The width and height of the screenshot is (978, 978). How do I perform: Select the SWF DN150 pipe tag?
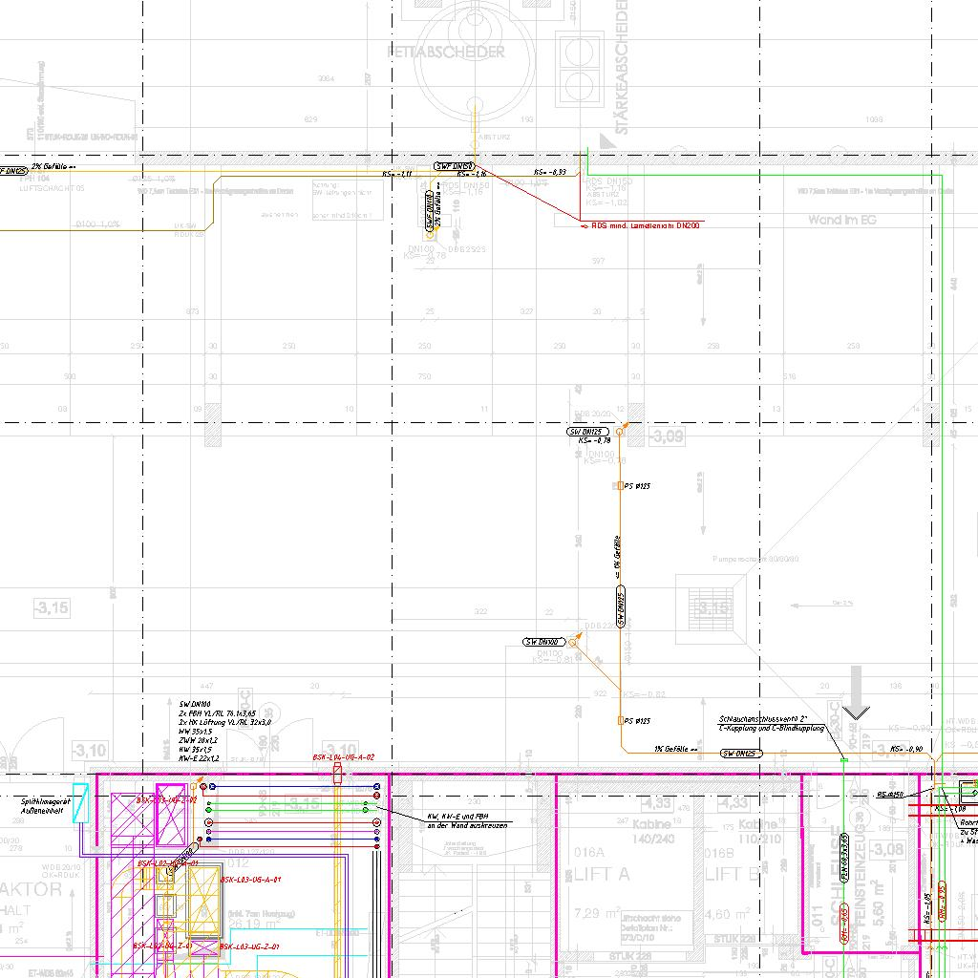point(454,166)
